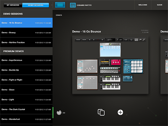
Task: Add a new session with plus icon
Action: pos(120,112)
